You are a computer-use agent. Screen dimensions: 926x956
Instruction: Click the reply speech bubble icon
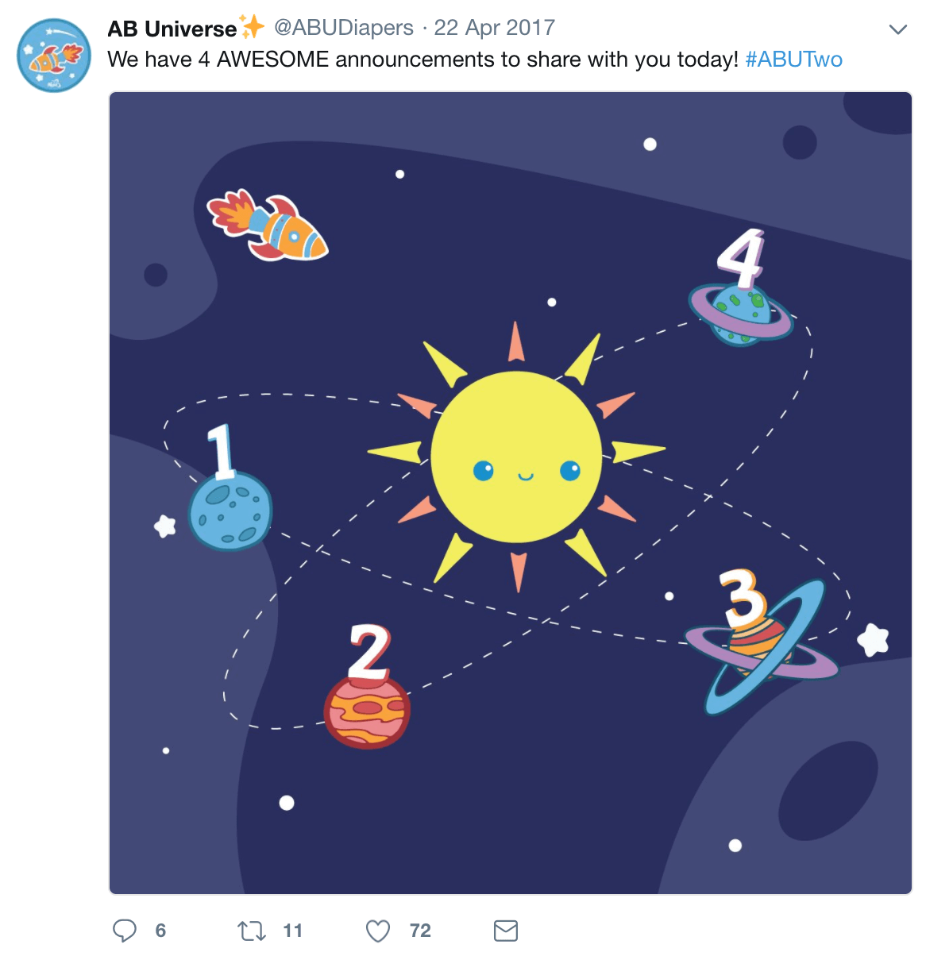click(125, 931)
